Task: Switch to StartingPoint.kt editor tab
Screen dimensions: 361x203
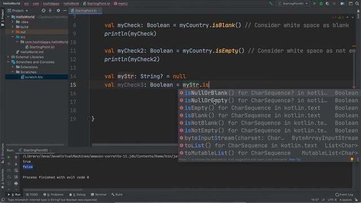Action: 85,11
